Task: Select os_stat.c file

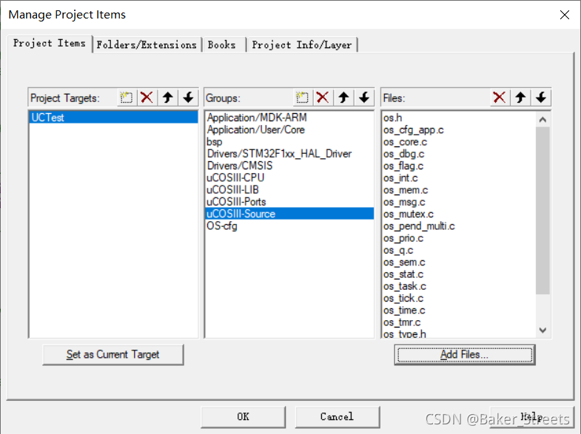Action: pos(459,274)
